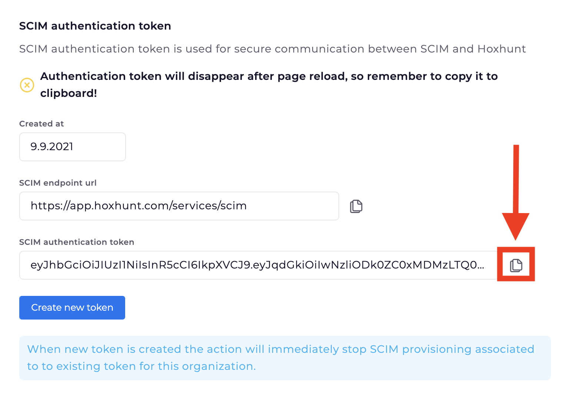This screenshot has height=395, width=571.
Task: Click the yellow warning circle icon
Action: point(27,85)
